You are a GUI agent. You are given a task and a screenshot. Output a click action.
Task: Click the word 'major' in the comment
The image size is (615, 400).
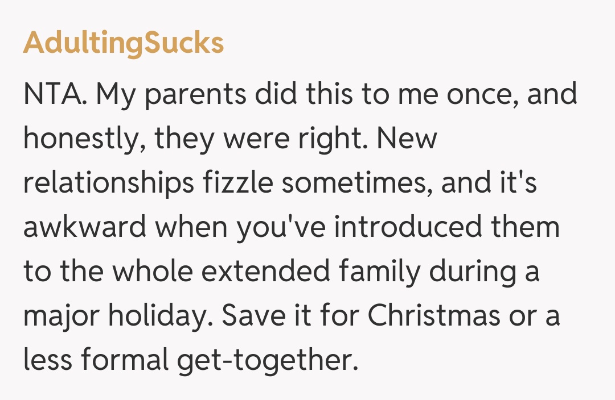55,316
